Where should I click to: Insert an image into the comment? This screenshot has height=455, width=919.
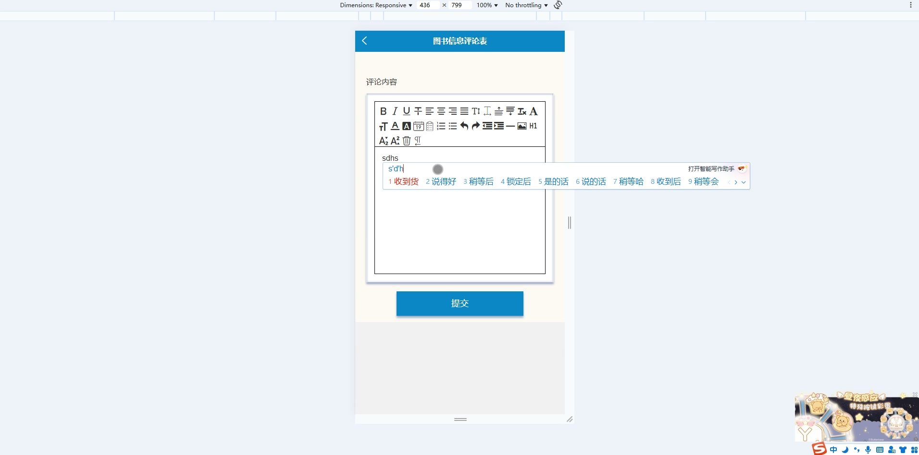[x=522, y=126]
